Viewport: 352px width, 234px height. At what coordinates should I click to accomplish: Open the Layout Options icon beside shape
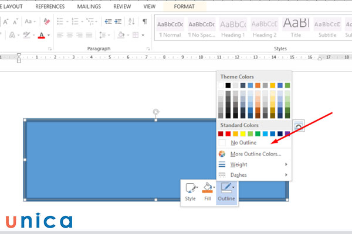299,126
